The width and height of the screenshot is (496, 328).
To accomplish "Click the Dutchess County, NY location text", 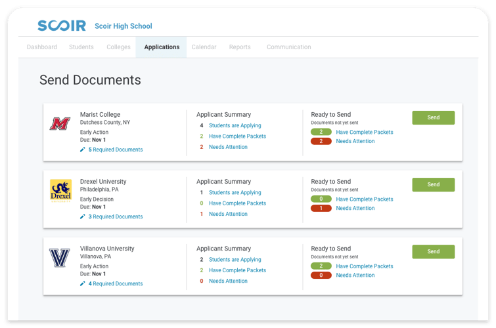I will [x=105, y=123].
